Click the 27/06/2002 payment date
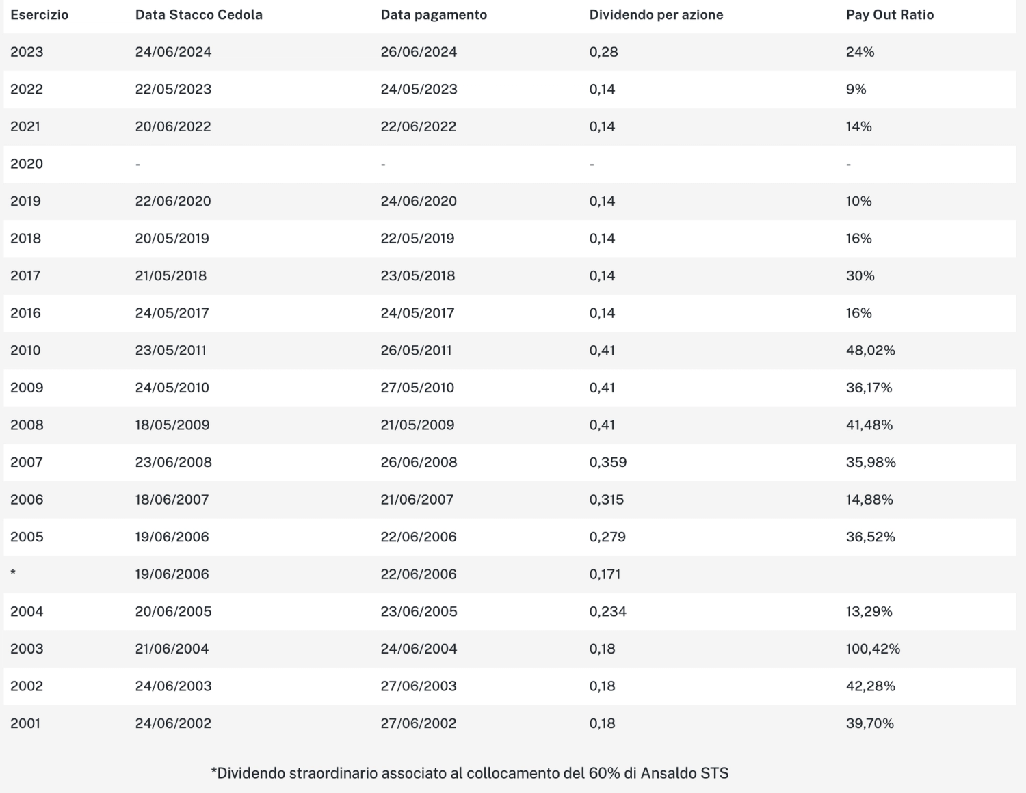This screenshot has height=793, width=1026. (419, 723)
